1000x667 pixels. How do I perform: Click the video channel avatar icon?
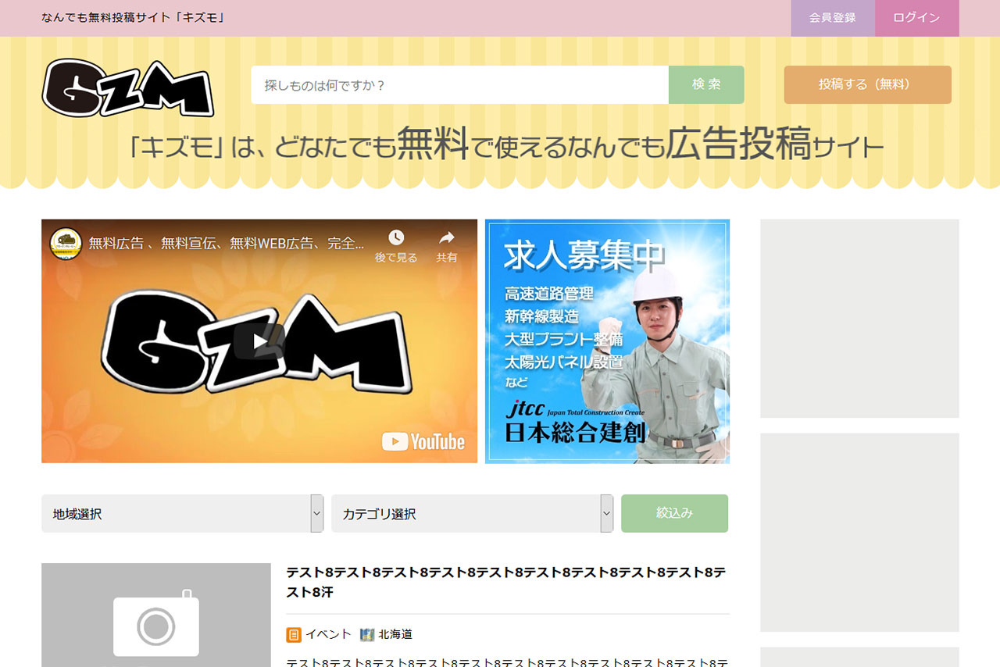[66, 244]
